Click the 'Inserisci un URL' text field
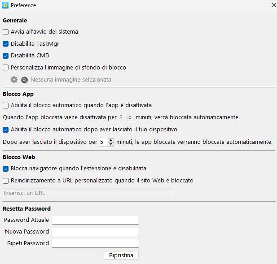 pos(88,193)
